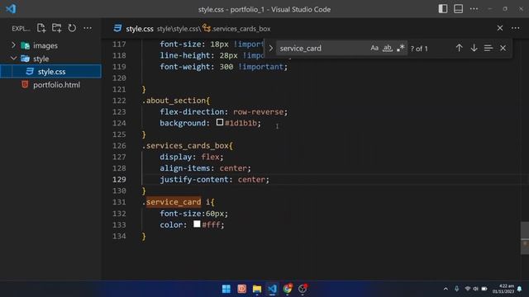Toggle Match Case in find widget

click(x=374, y=48)
